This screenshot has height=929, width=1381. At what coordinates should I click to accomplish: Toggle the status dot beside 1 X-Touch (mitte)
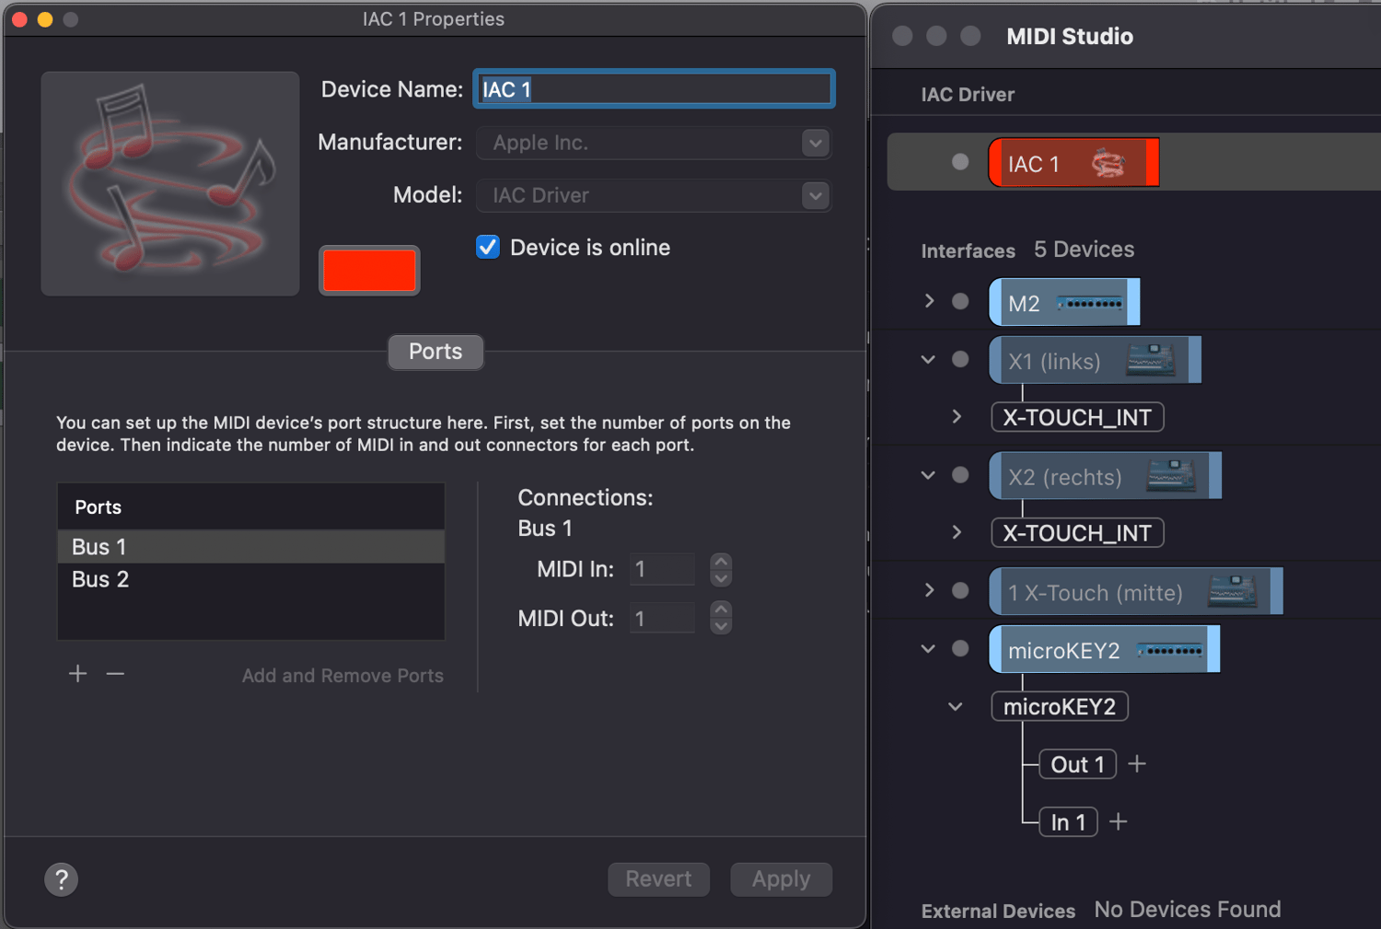(x=960, y=590)
